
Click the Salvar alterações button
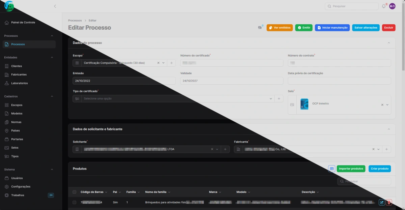click(366, 28)
